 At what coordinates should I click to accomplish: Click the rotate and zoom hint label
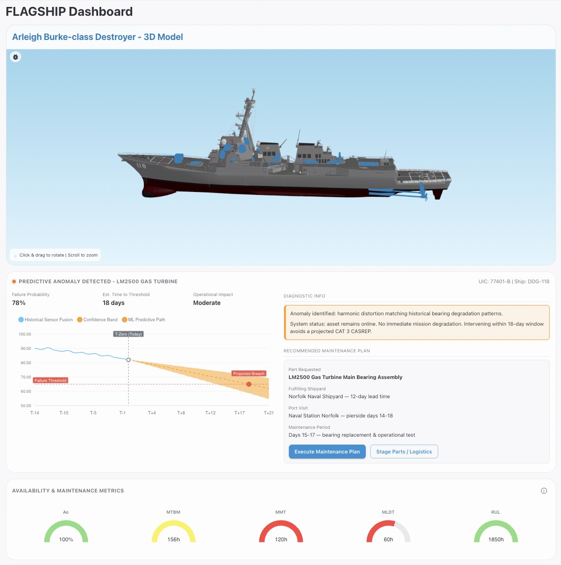pos(55,255)
